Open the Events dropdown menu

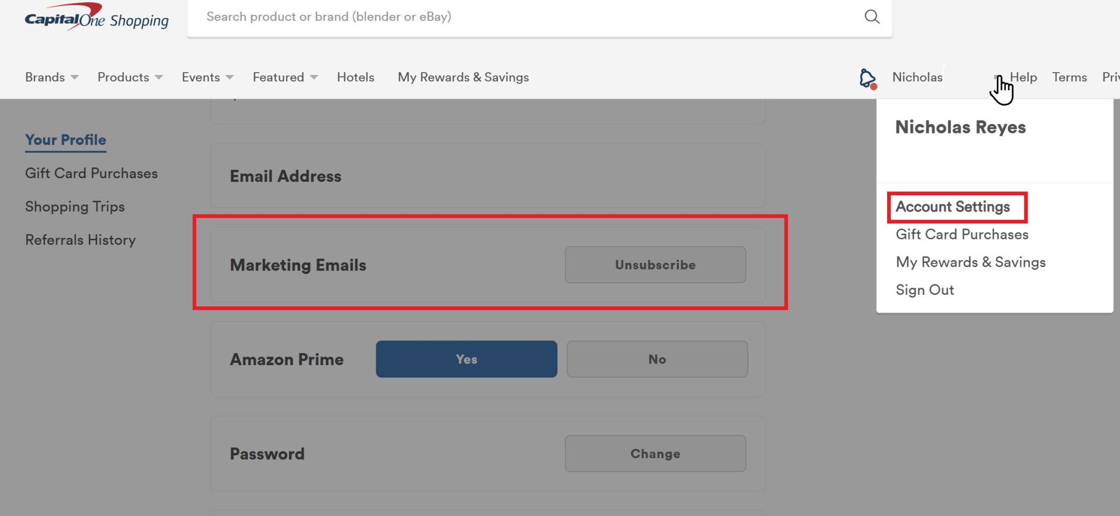207,78
